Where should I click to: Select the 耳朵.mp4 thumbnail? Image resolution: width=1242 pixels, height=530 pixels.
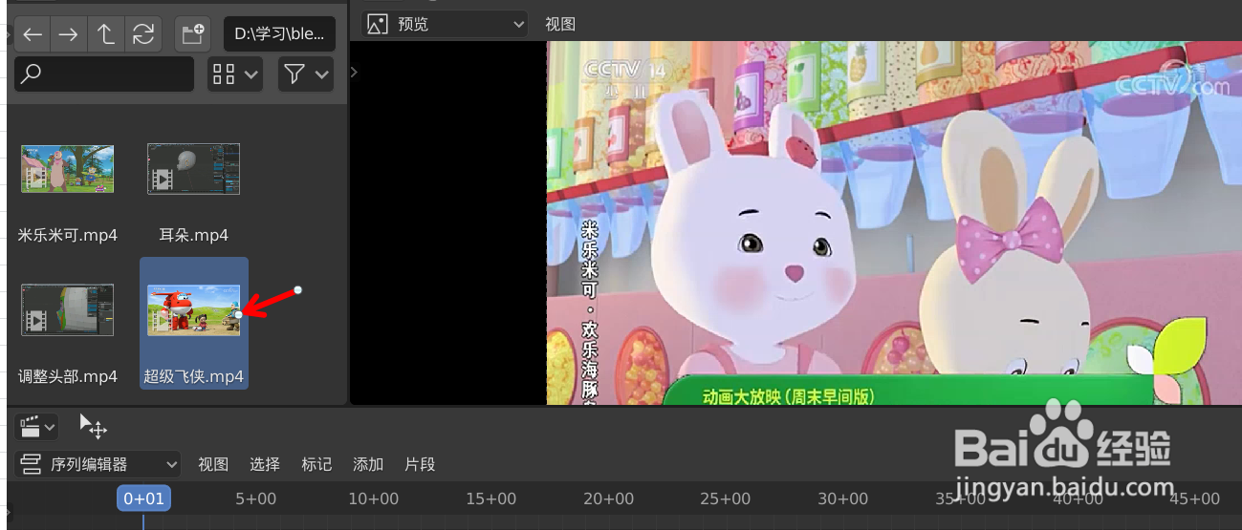[194, 169]
